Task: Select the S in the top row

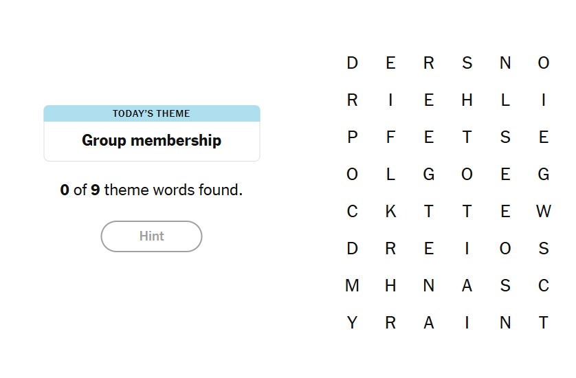Action: click(467, 63)
